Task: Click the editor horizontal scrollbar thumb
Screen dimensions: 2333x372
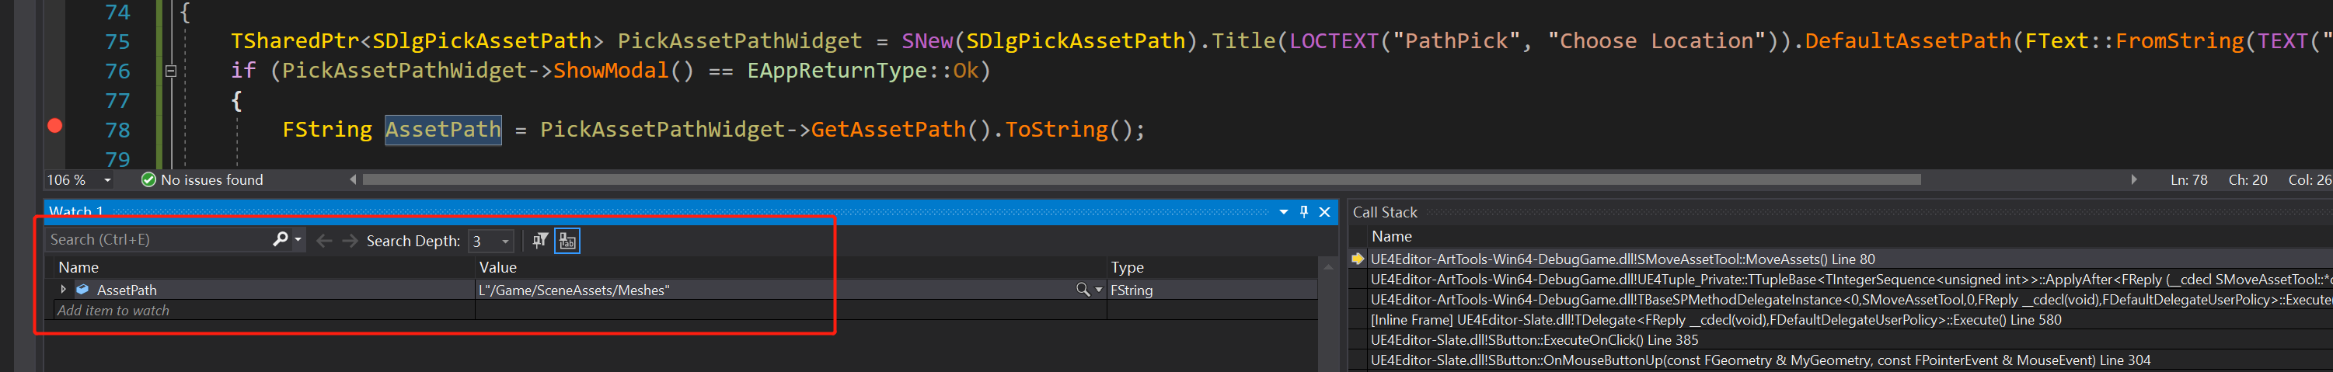Action: click(x=1141, y=180)
